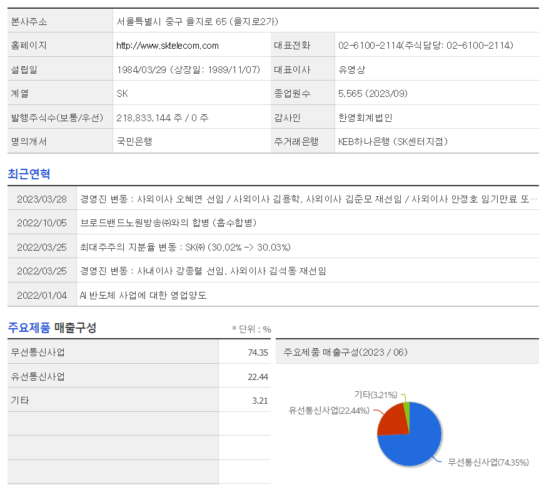The image size is (544, 485).
Task: Click the pie label 무선통신사업(74.35%)
Action: (x=488, y=462)
